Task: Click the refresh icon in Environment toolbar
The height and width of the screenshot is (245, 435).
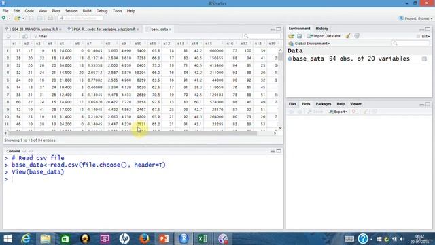Action: (357, 36)
